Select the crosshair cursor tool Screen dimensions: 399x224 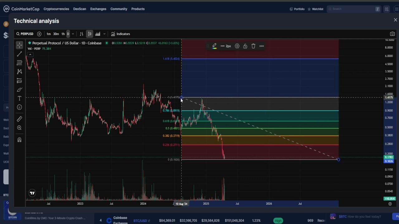19,45
